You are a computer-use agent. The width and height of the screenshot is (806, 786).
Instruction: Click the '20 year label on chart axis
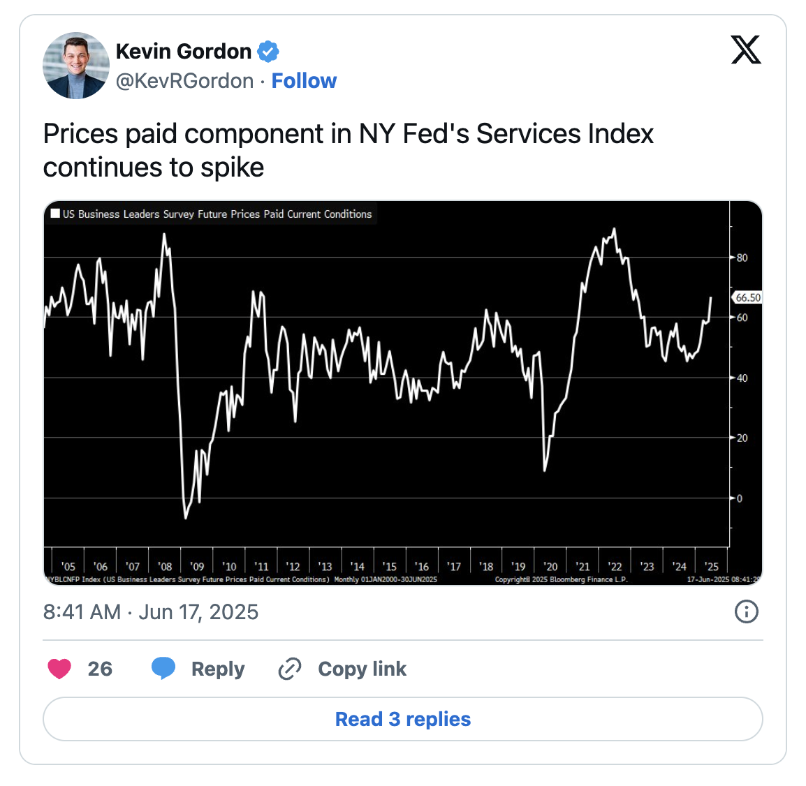[550, 567]
